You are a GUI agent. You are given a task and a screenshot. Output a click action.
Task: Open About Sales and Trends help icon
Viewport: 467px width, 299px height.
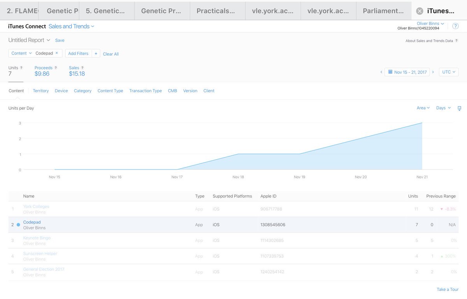tap(456, 40)
